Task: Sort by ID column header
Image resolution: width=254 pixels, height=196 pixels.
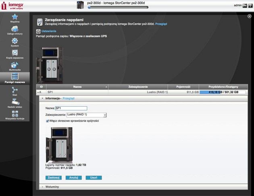Action: point(41,87)
